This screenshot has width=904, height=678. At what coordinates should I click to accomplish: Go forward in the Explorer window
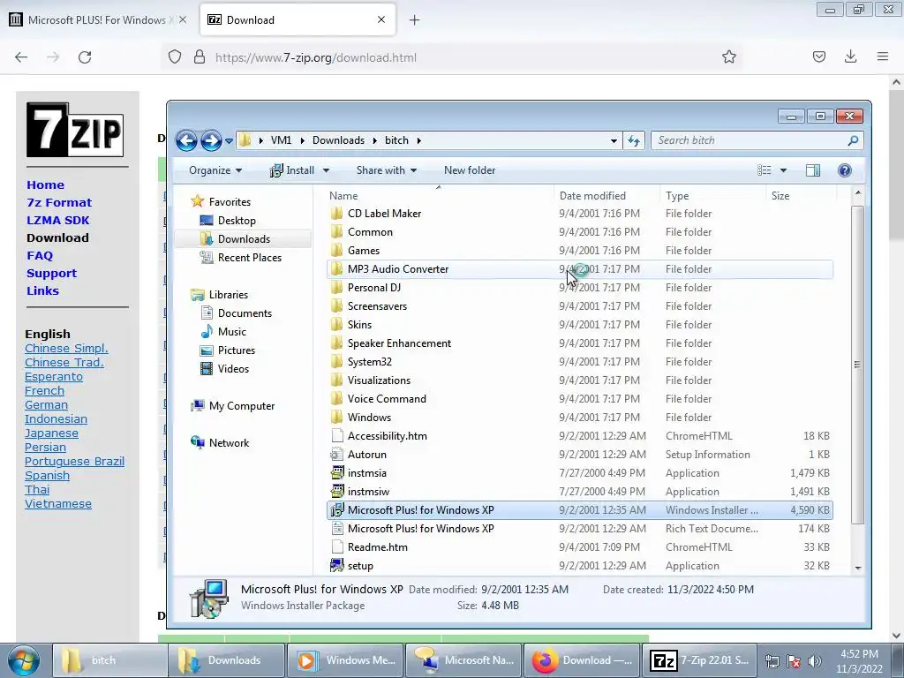[211, 140]
